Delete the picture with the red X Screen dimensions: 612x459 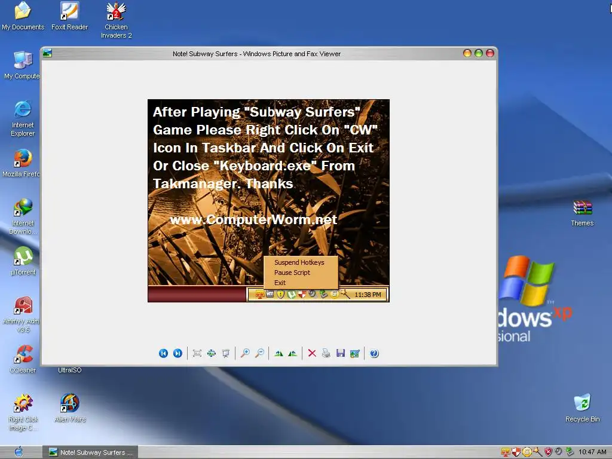pos(312,354)
